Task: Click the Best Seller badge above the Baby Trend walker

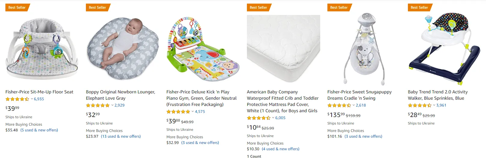Action: pos(419,7)
